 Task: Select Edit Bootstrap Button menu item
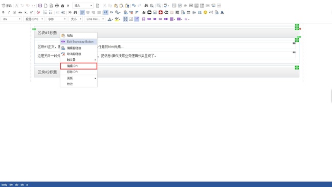tap(79, 42)
